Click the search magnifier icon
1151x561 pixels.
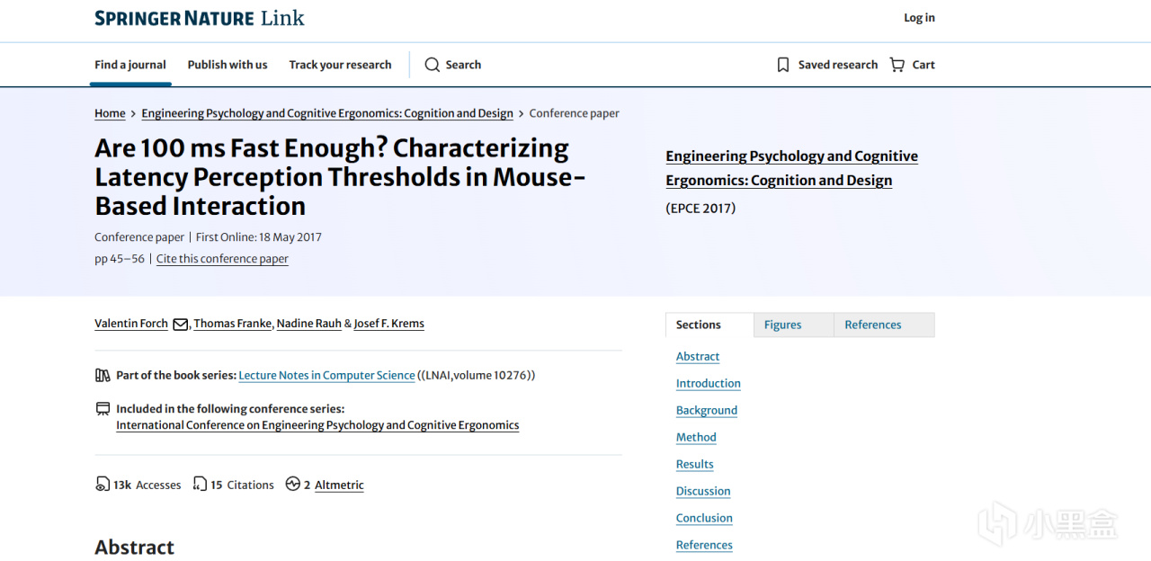[x=433, y=65]
